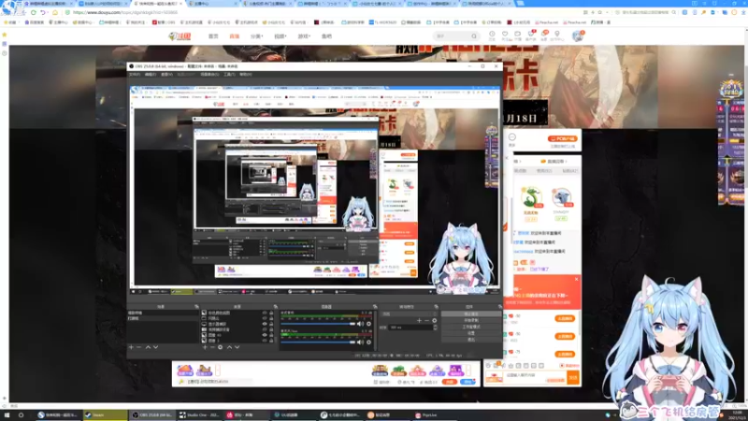Open source properties gear in Sources panel
This screenshot has width=748, height=421.
pos(221,347)
